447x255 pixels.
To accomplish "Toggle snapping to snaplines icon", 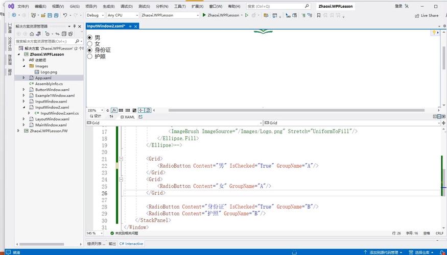I will coord(141,110).
